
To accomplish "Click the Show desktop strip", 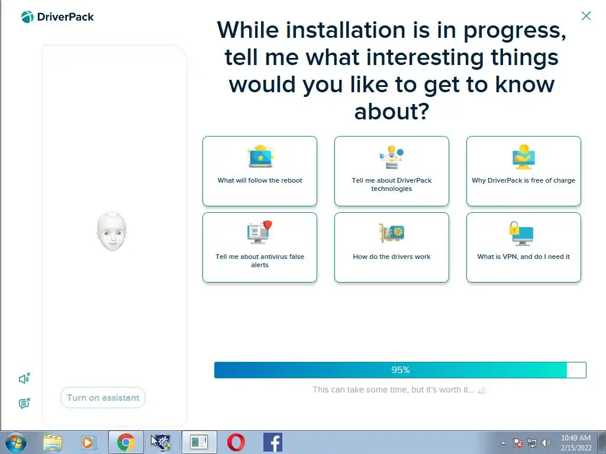I will point(602,442).
